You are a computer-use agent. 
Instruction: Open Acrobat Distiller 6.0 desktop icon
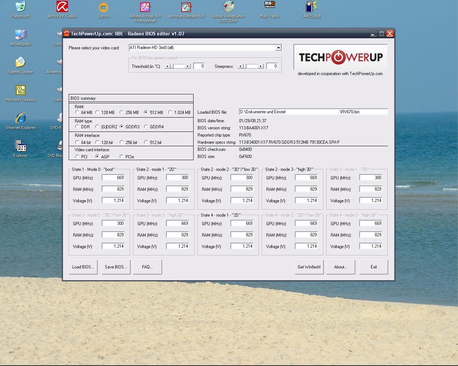[186, 10]
